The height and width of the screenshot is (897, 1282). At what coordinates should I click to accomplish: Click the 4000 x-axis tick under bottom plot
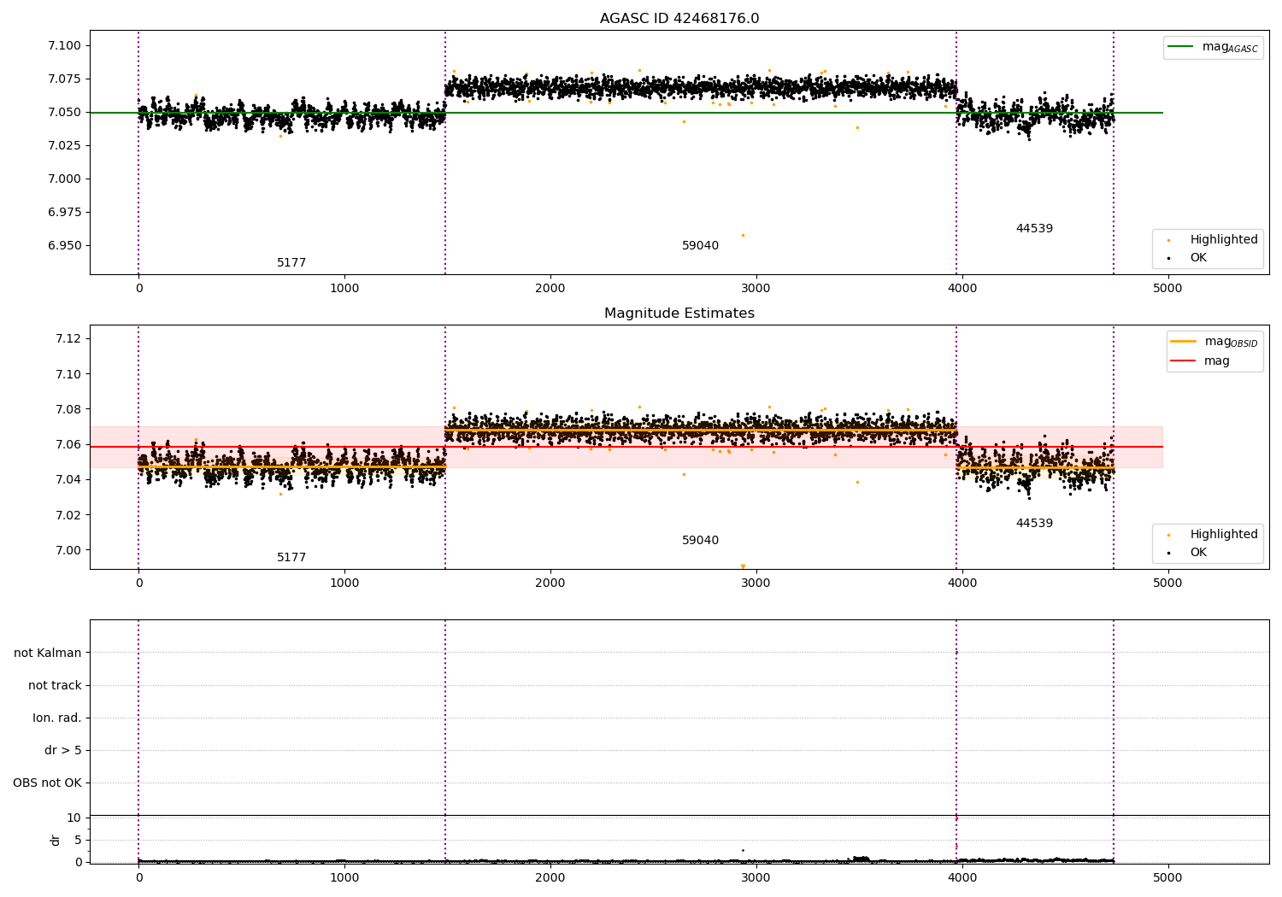(x=962, y=878)
